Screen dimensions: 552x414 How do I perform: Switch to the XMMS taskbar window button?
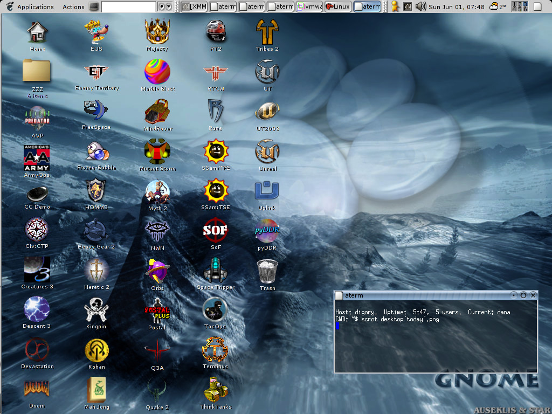194,6
